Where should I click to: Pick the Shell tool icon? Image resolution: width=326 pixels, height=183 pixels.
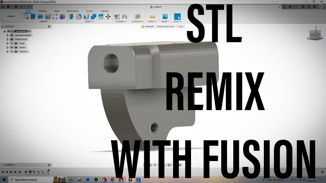86,17
